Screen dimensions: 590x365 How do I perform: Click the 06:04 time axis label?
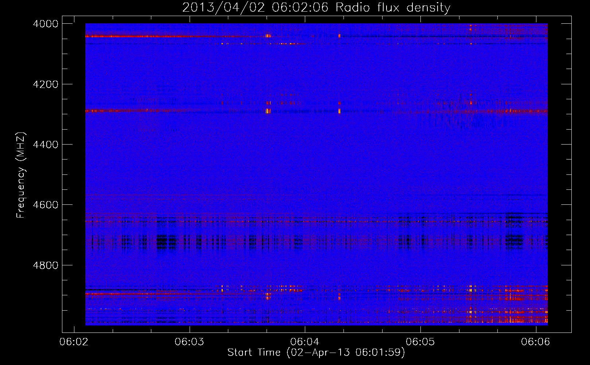[x=305, y=342]
